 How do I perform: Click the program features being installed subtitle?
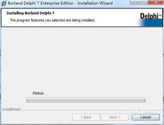[52, 20]
